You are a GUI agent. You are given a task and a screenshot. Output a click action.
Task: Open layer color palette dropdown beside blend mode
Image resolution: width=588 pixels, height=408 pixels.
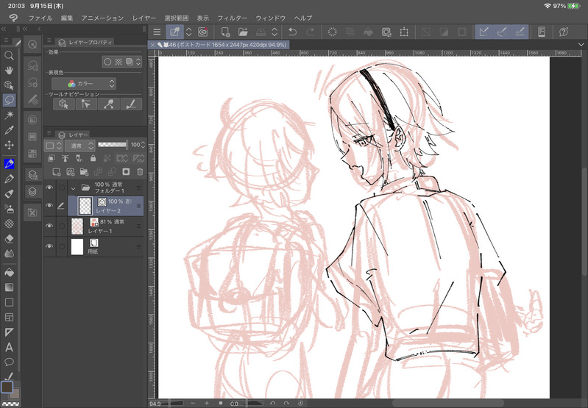click(x=54, y=146)
